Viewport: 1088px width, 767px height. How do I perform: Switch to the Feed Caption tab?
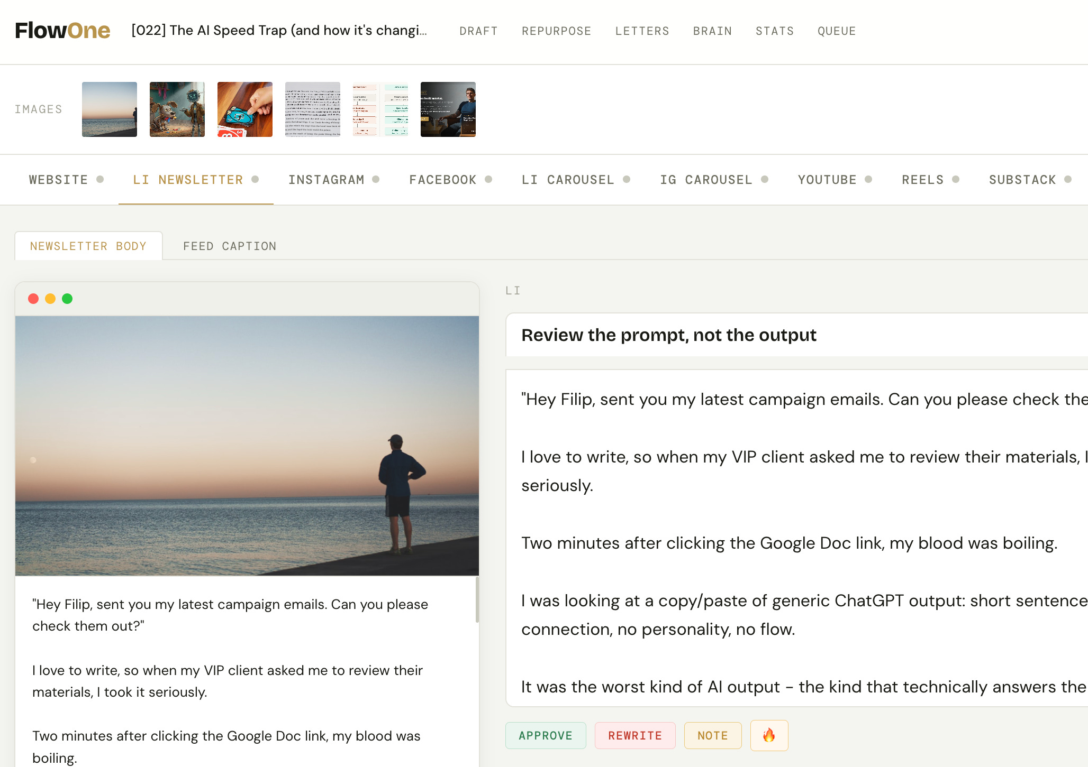230,246
